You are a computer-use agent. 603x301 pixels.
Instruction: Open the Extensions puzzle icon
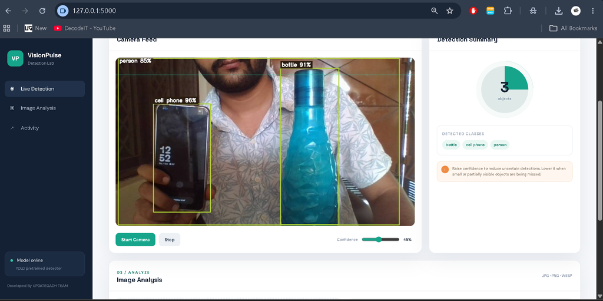[x=508, y=11]
